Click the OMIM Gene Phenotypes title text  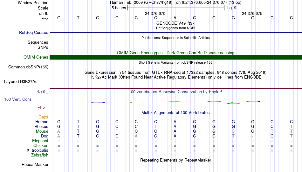175,53
